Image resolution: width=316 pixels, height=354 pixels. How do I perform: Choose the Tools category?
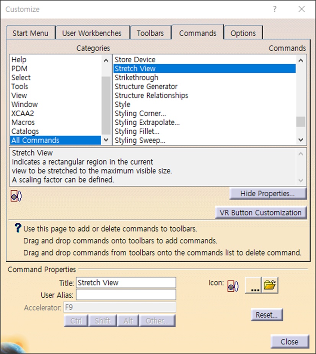click(55, 86)
